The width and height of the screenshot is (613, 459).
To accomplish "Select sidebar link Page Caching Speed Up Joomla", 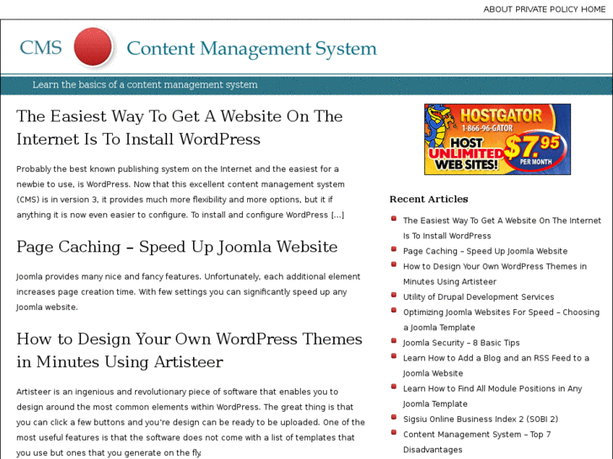I will 485,251.
